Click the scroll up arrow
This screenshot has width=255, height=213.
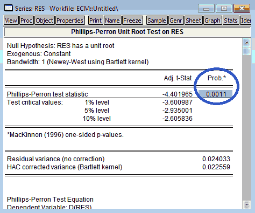click(x=247, y=43)
